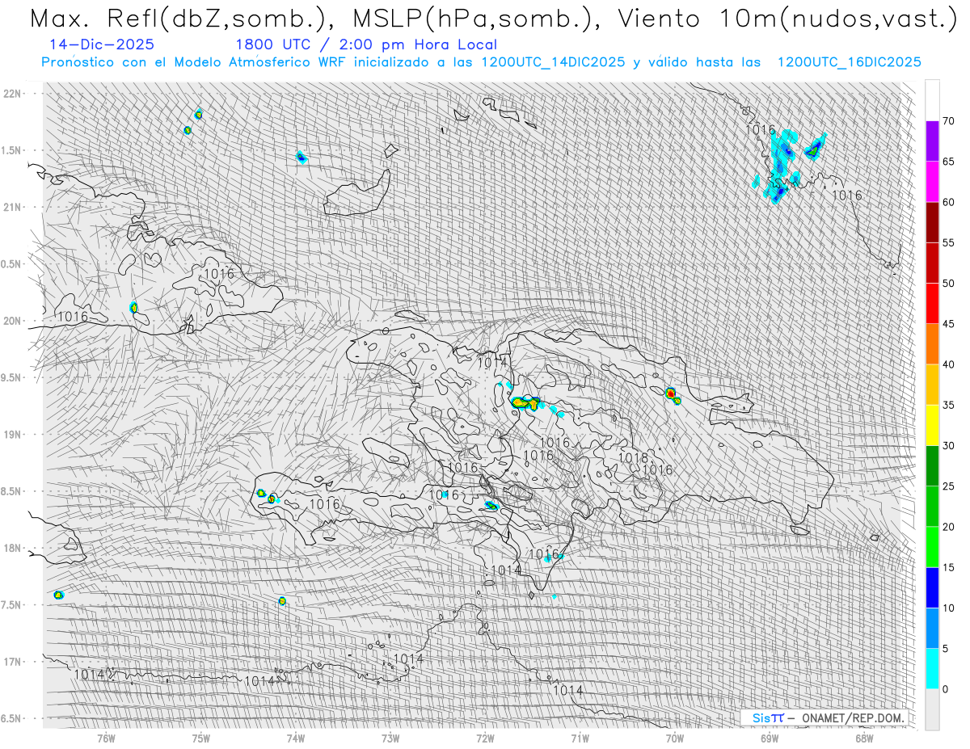The height and width of the screenshot is (749, 970).
Task: Click the date label '14-Dic-2025'
Action: coord(102,45)
